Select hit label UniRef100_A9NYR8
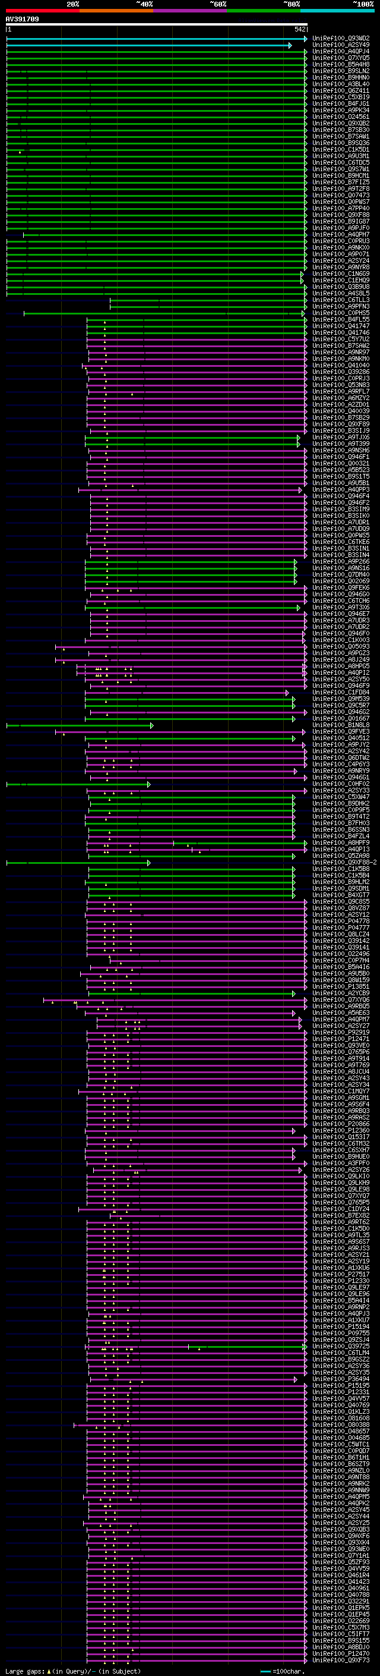 [341, 268]
